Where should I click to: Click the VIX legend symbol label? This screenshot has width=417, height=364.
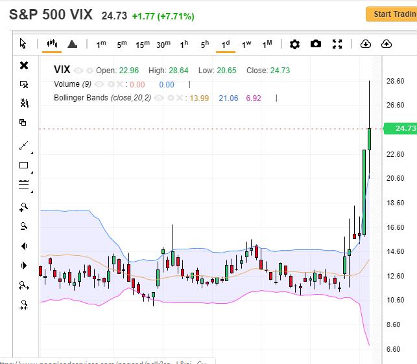(x=62, y=69)
